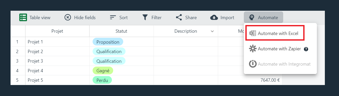Click the Projet 3 name cell
Viewport: 339px width, 96px height.
tap(57, 61)
